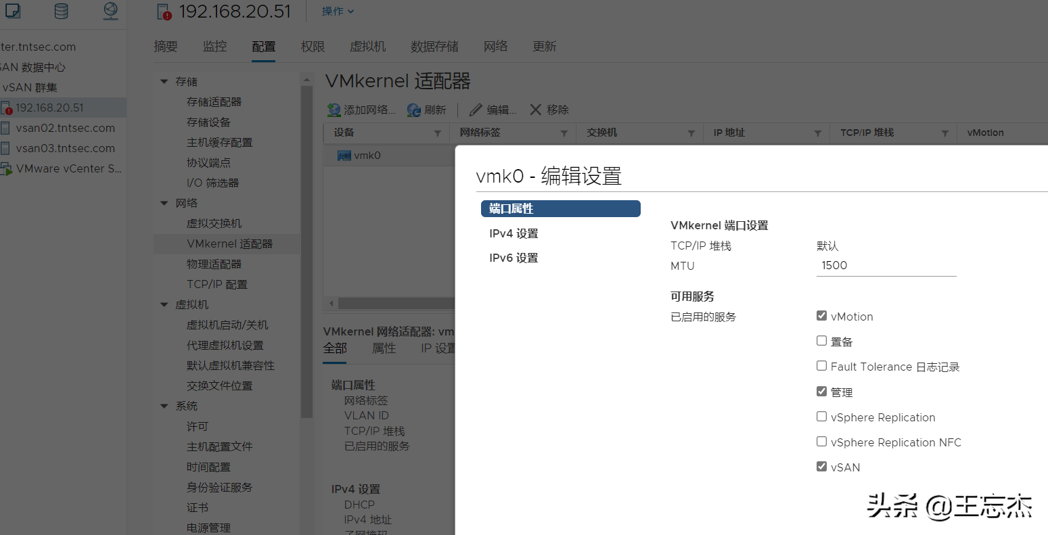Uncheck the vMotion service checkbox
Viewport: 1048px width, 535px height.
pyautogui.click(x=821, y=316)
